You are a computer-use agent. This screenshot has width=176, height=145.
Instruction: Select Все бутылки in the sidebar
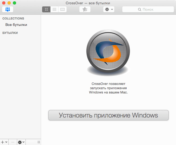click(x=16, y=25)
